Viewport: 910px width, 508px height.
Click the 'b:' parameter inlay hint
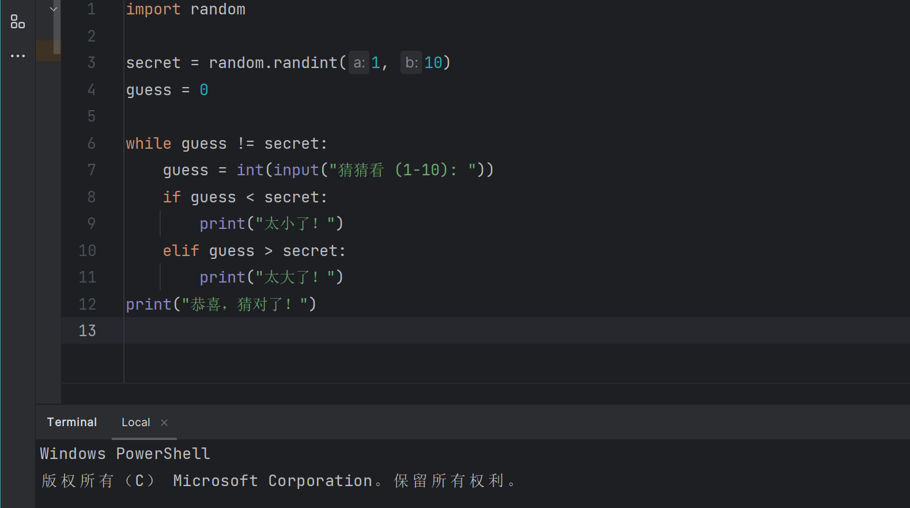coord(411,63)
